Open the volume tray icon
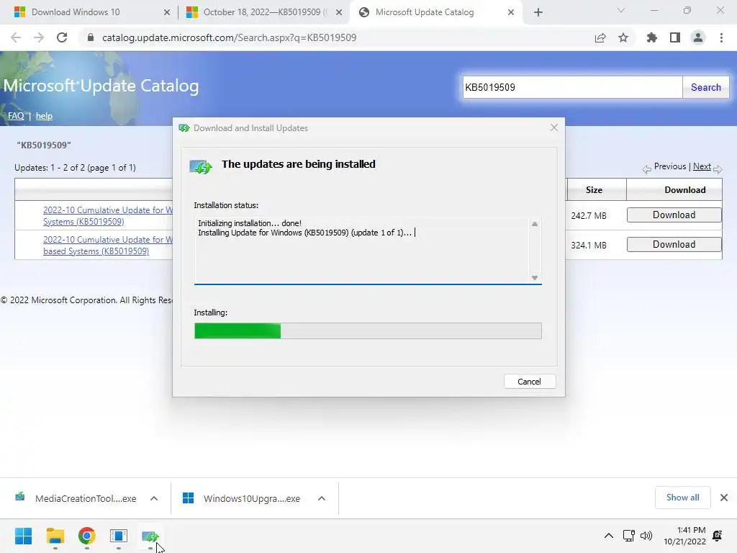Image resolution: width=737 pixels, height=553 pixels. (x=646, y=536)
